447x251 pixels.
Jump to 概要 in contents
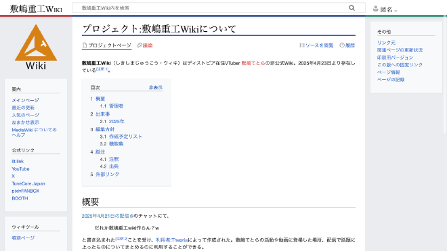click(100, 99)
